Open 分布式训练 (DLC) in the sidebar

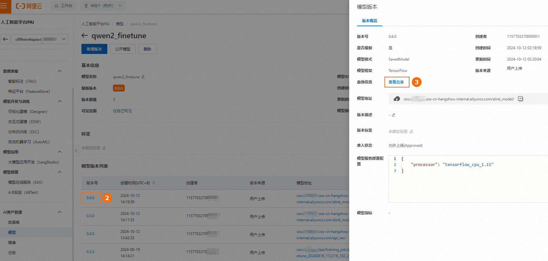pos(24,132)
